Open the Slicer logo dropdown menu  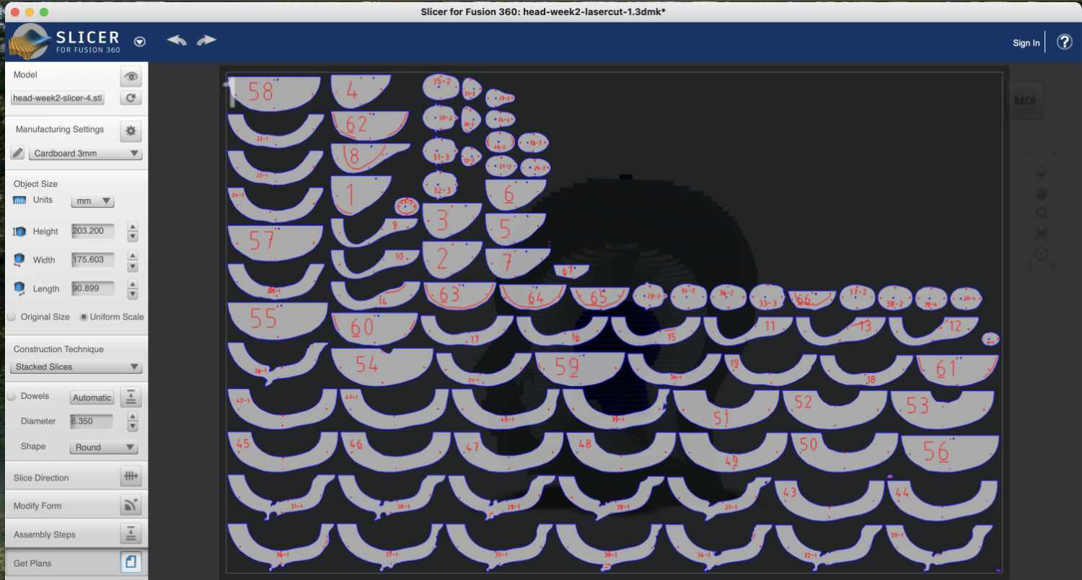click(x=140, y=42)
